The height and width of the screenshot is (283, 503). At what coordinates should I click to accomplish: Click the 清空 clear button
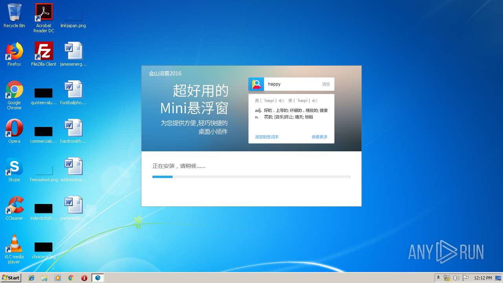(x=326, y=84)
